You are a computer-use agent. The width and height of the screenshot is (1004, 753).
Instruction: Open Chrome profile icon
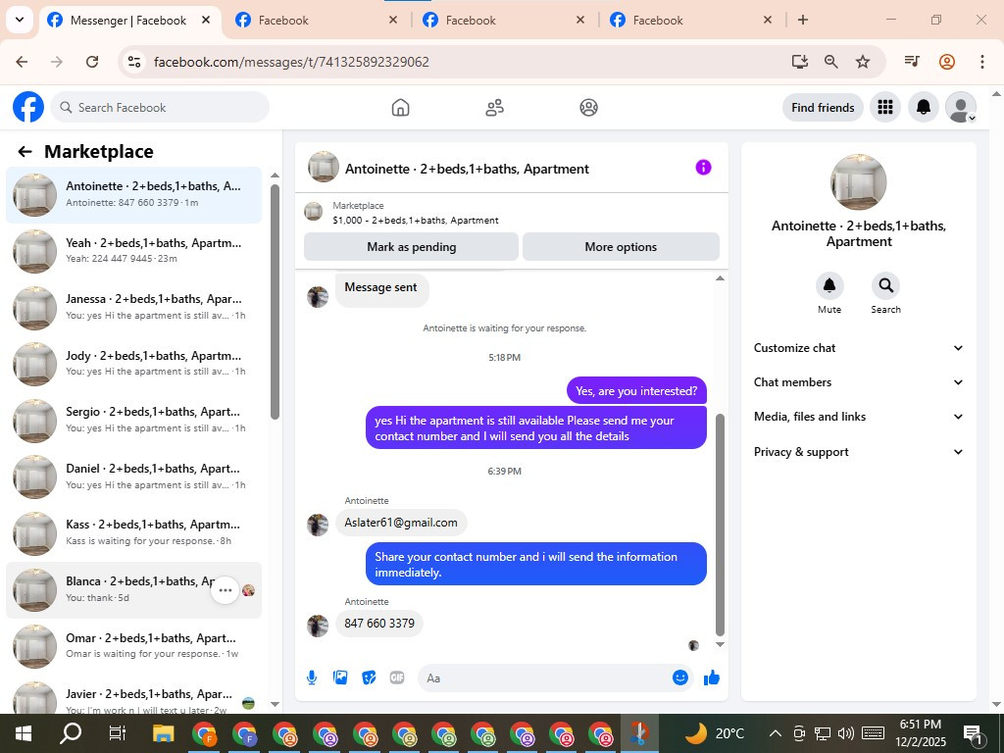(947, 62)
